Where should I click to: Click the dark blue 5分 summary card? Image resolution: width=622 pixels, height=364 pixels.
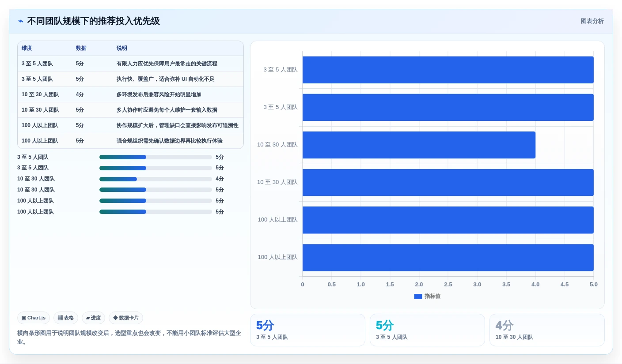pyautogui.click(x=307, y=330)
